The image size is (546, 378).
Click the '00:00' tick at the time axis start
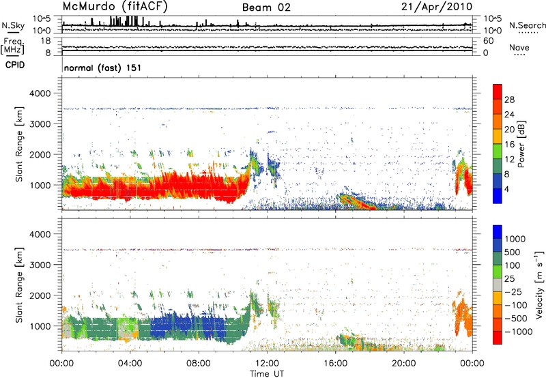click(x=61, y=364)
